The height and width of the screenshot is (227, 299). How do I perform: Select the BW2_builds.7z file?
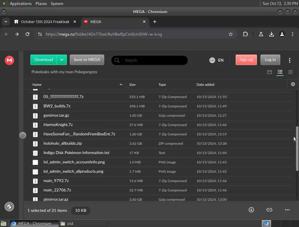tap(161, 106)
